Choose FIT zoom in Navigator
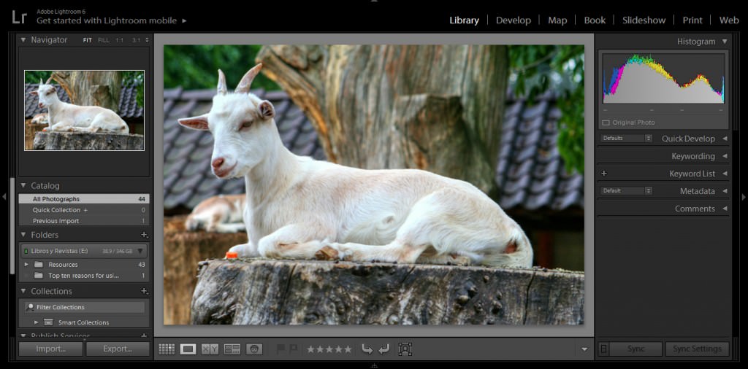This screenshot has width=748, height=369. coord(88,40)
